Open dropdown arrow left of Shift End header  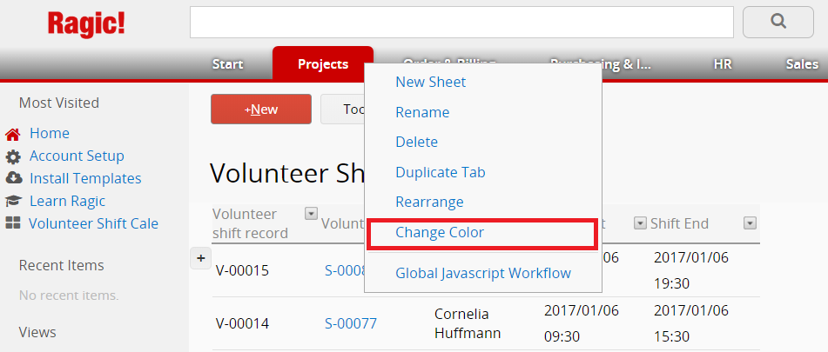(x=640, y=222)
